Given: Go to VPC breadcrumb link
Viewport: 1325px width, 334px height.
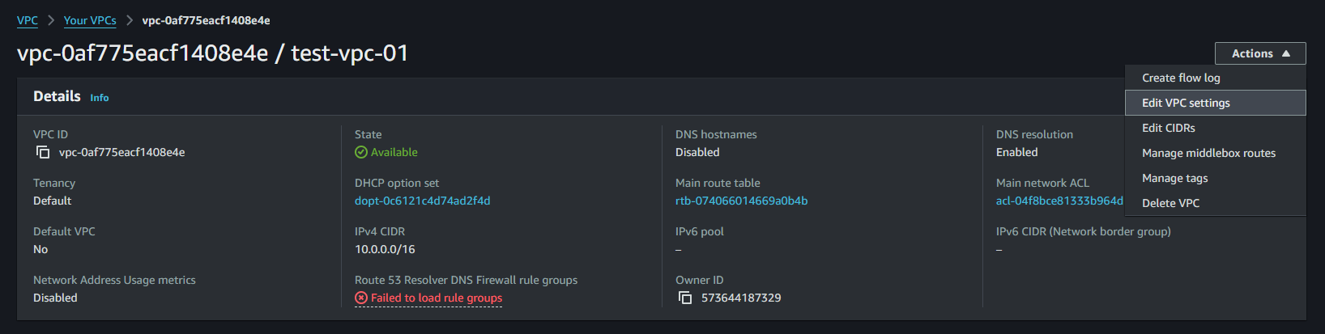Looking at the screenshot, I should coord(28,20).
